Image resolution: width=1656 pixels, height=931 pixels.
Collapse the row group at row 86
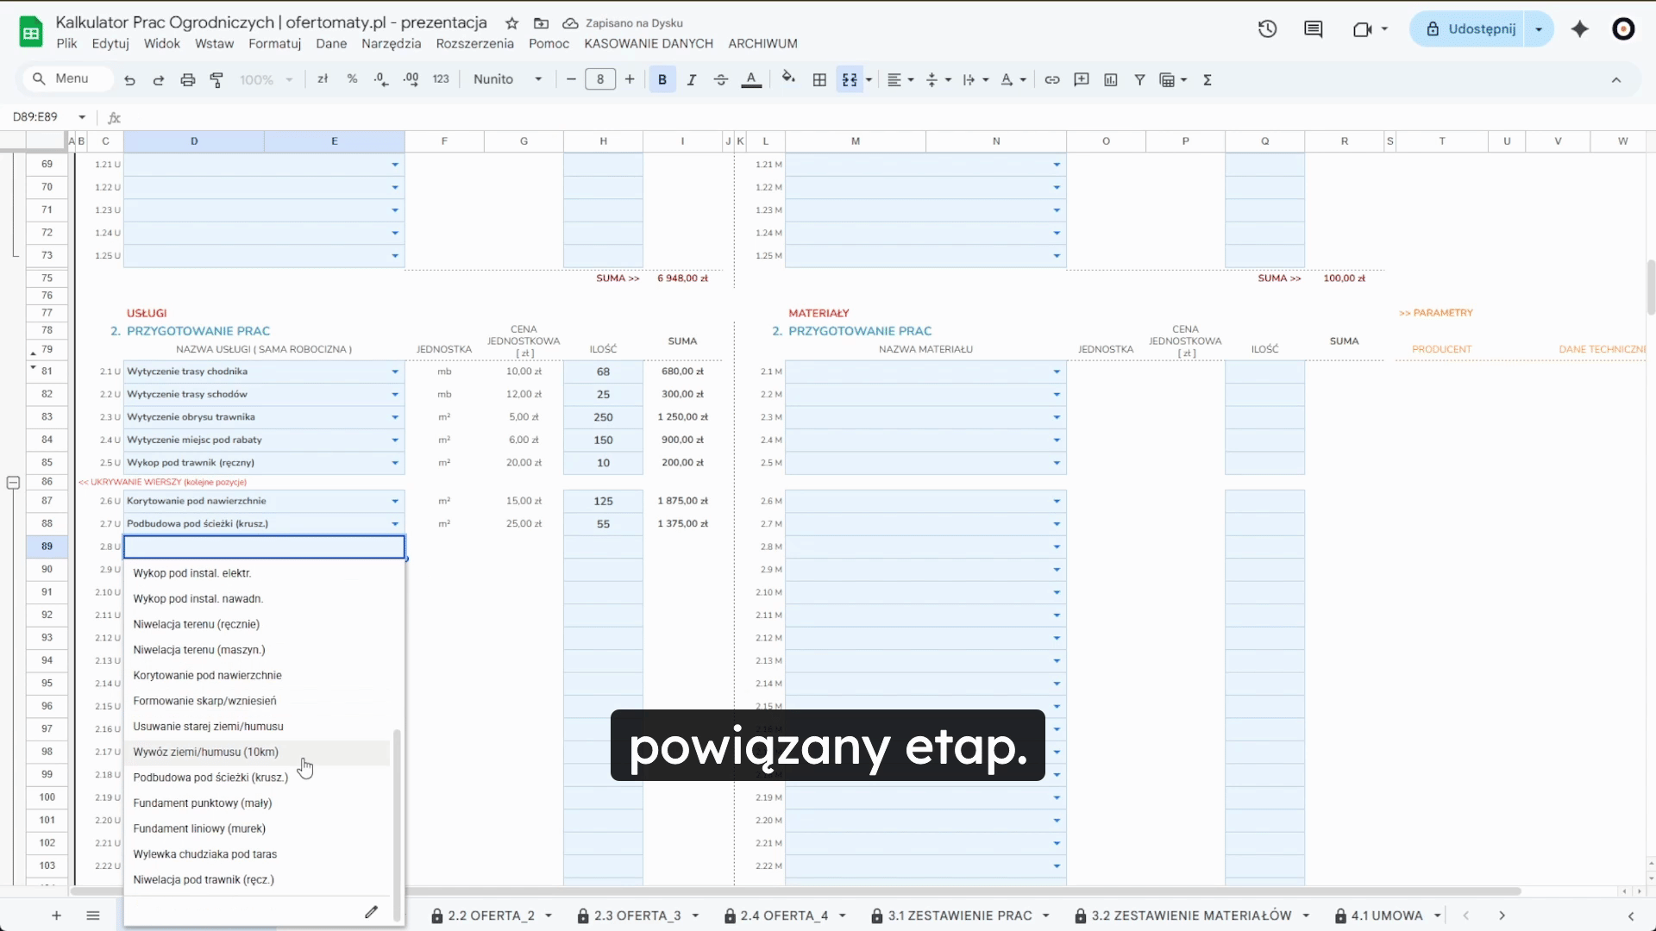click(x=13, y=483)
